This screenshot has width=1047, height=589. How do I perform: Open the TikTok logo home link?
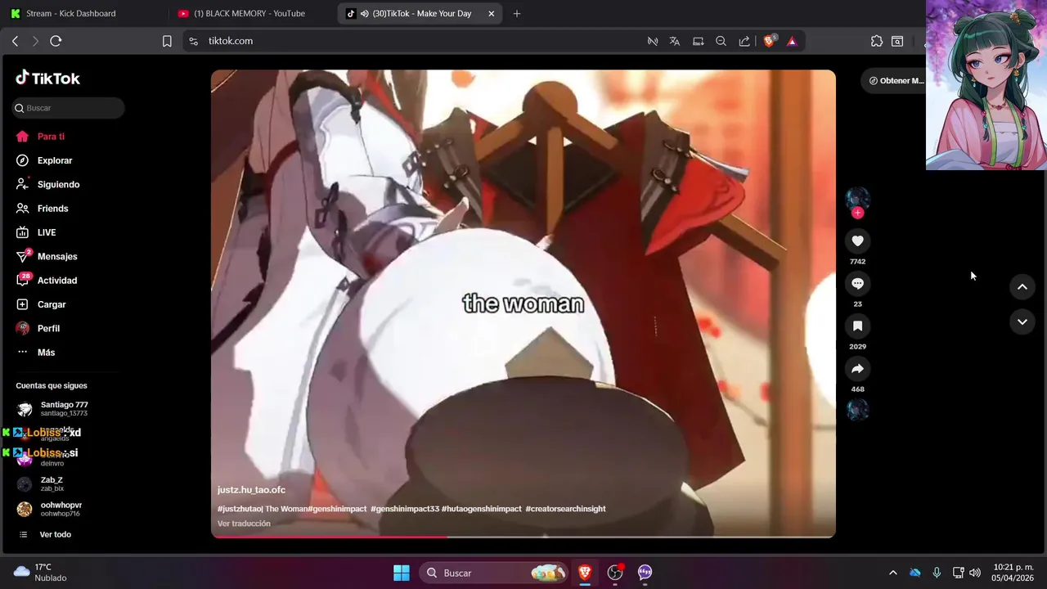[47, 78]
